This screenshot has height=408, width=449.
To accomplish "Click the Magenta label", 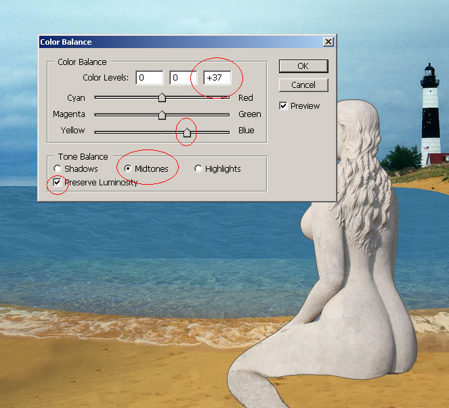I will (68, 114).
